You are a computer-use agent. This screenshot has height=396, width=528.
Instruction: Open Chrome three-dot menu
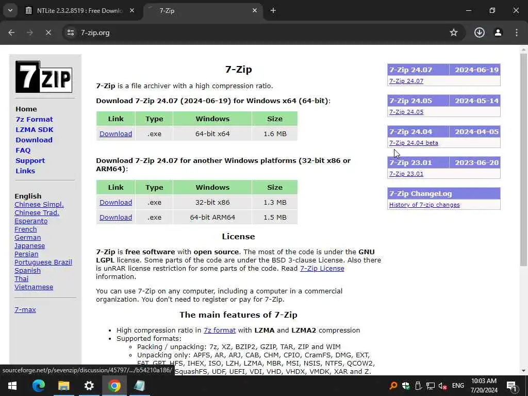tap(517, 32)
